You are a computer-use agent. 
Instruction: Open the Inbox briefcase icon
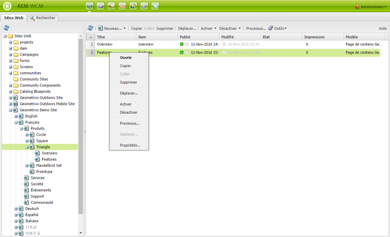pos(122,6)
